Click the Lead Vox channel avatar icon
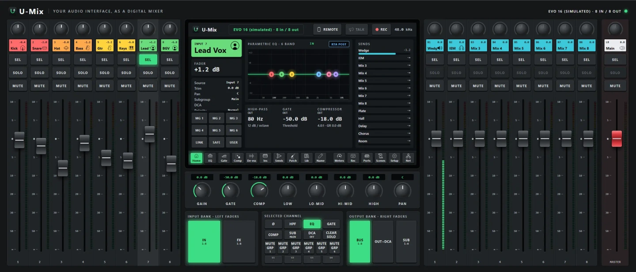Screen dimensions: 636x272 coord(235,45)
